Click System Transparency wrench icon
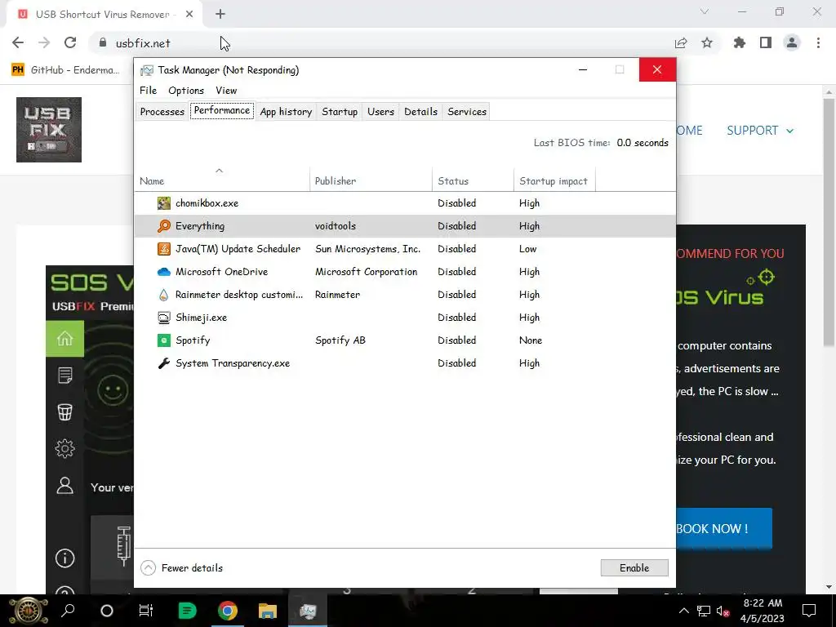 click(163, 363)
